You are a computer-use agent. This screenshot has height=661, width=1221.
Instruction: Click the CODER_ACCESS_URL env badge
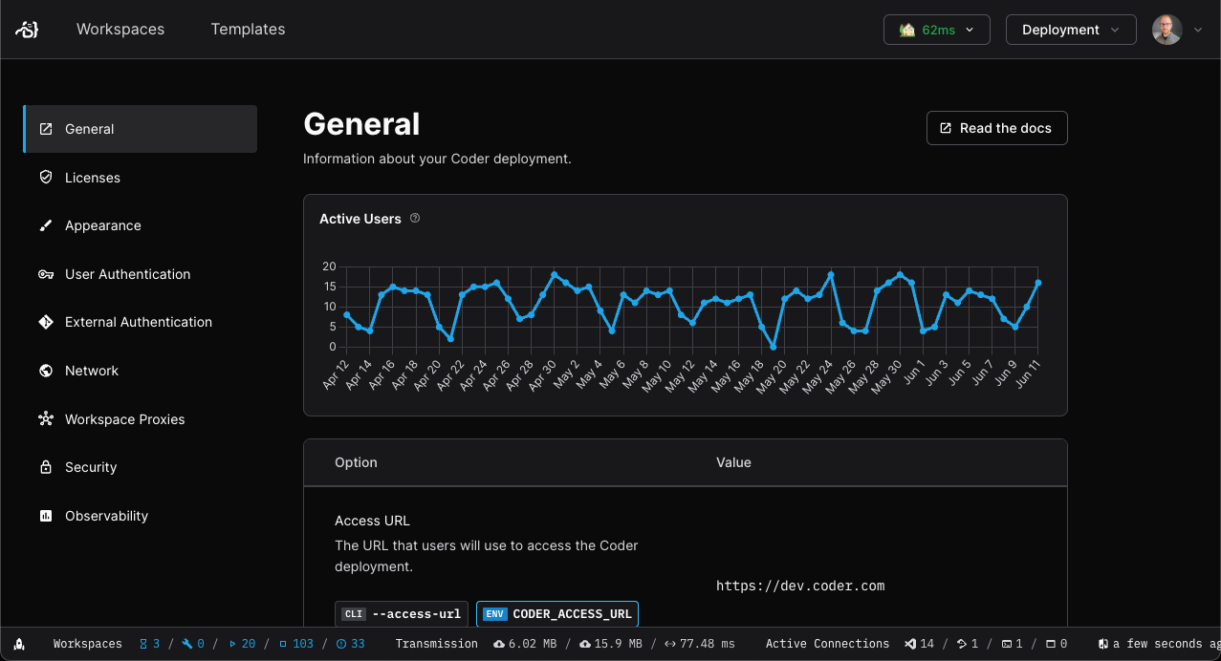tap(556, 614)
